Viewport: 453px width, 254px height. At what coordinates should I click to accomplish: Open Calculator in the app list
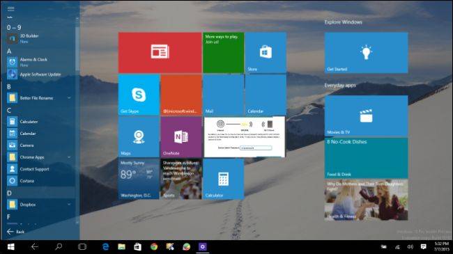tap(40, 122)
